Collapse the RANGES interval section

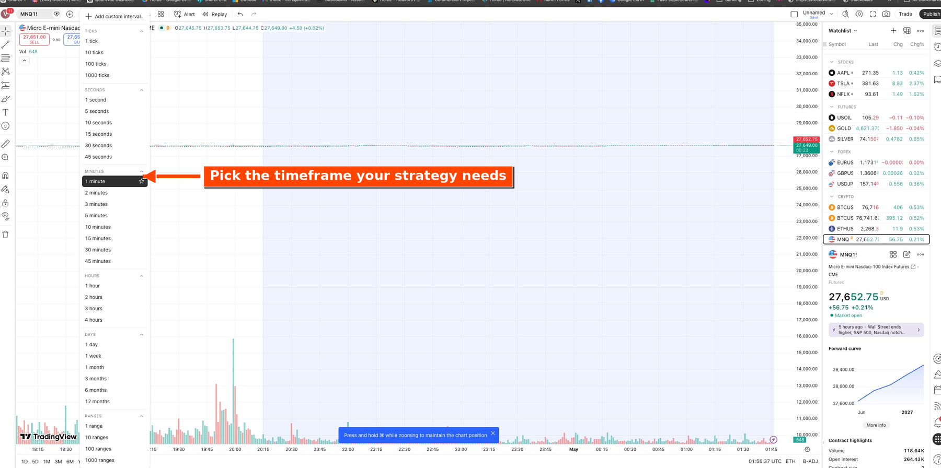coord(142,416)
